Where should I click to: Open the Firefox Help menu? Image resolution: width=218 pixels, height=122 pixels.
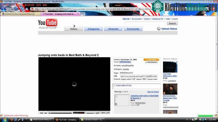click(45, 5)
